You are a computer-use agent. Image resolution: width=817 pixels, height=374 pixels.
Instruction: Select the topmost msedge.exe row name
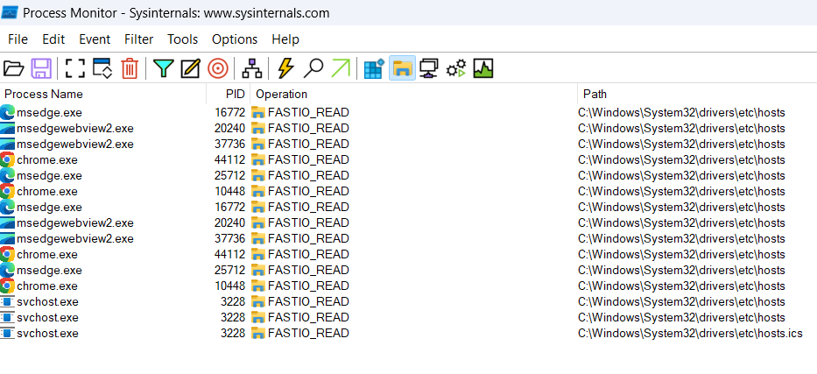click(x=49, y=112)
